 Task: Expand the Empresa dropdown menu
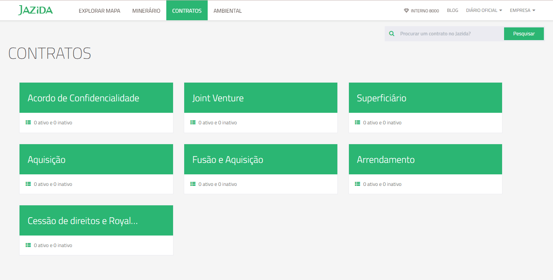(522, 10)
